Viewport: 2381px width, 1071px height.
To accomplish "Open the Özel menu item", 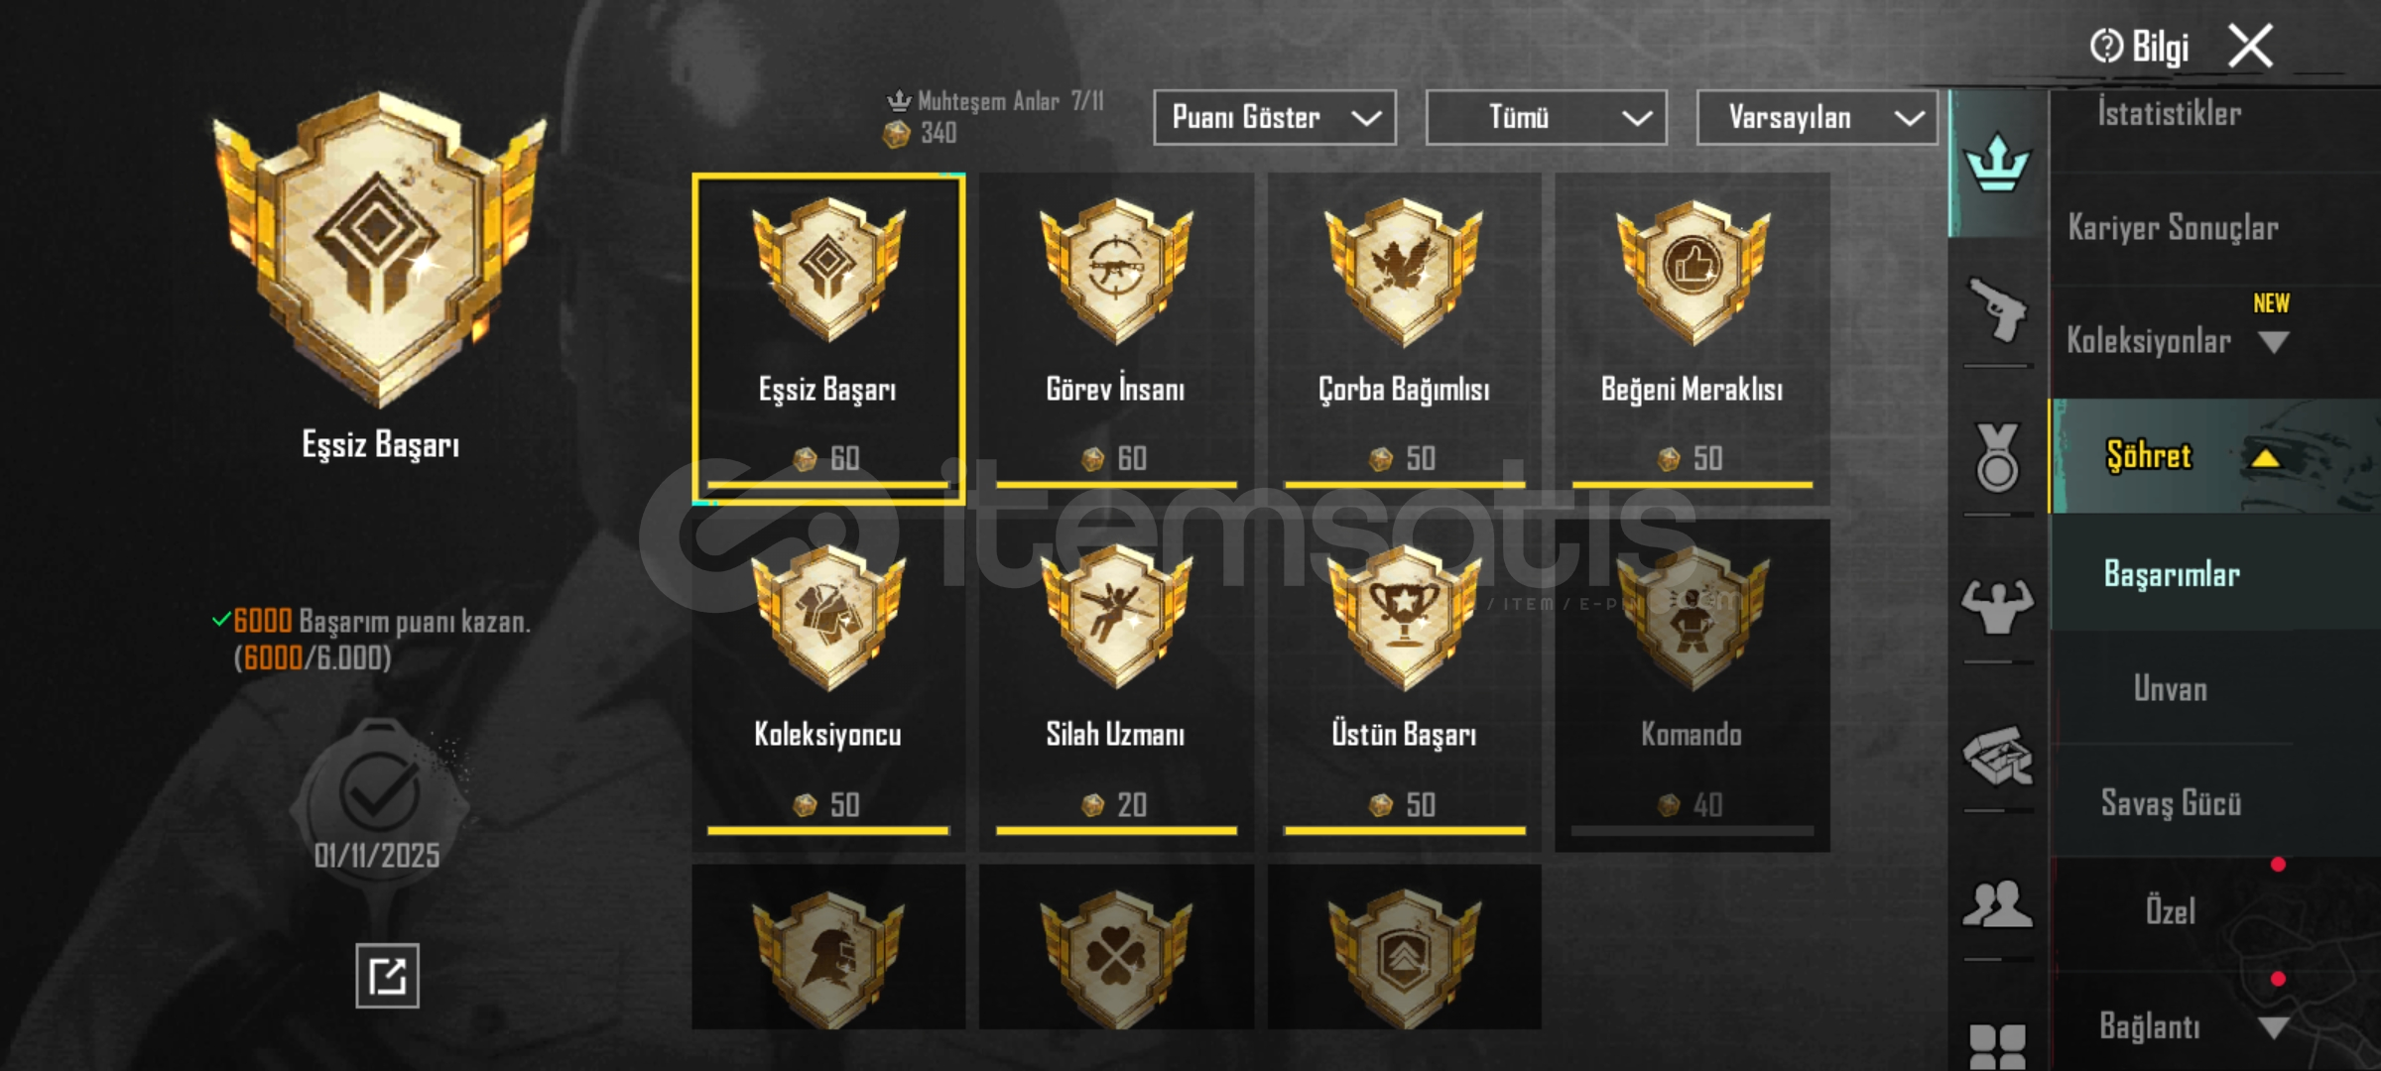I will 2171,911.
